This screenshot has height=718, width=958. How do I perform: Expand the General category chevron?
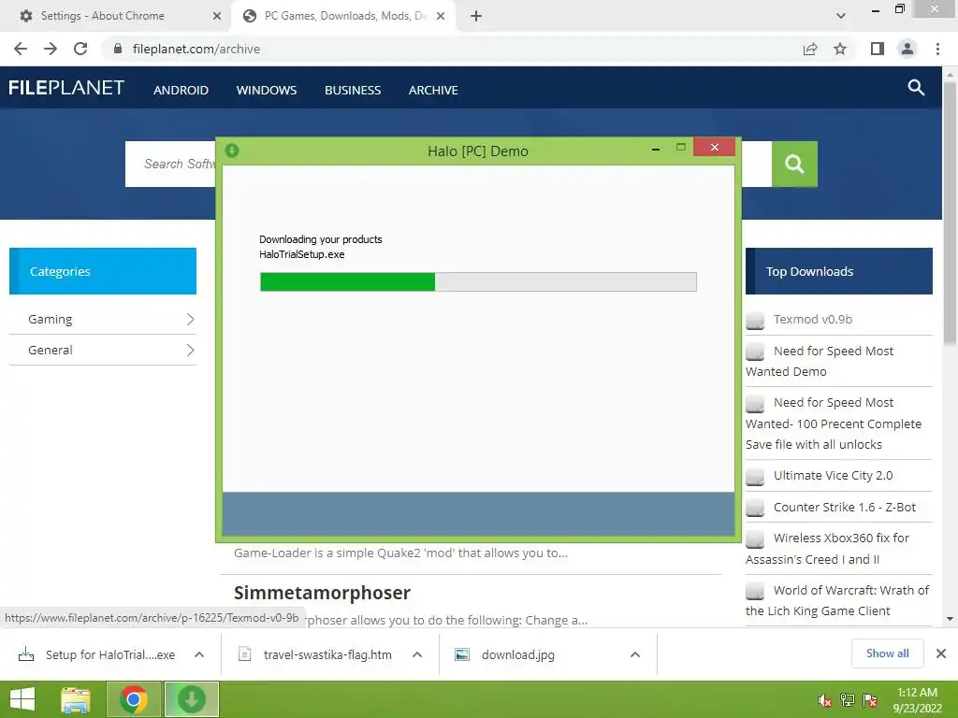pyautogui.click(x=190, y=350)
